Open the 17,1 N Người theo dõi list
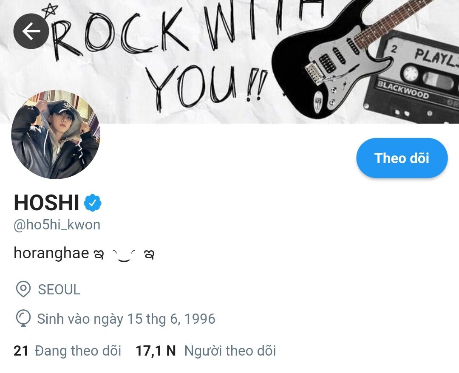The height and width of the screenshot is (373, 459). click(206, 351)
